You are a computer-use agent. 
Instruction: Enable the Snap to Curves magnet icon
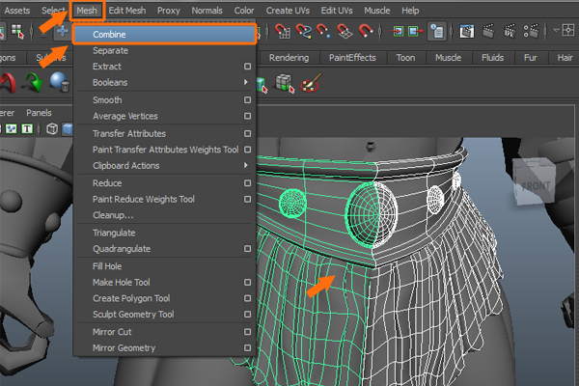[x=305, y=33]
